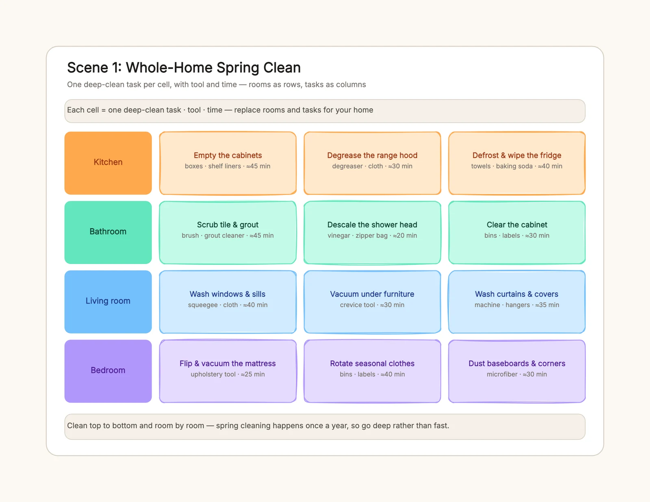This screenshot has width=650, height=502.
Task: Click 'machine · hangers · ≈35 min' text
Action: (517, 305)
